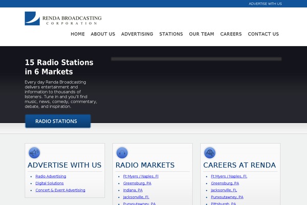307x205 pixels.
Task: Open Jacksonville, FL under Careers at Renda
Action: tap(224, 190)
